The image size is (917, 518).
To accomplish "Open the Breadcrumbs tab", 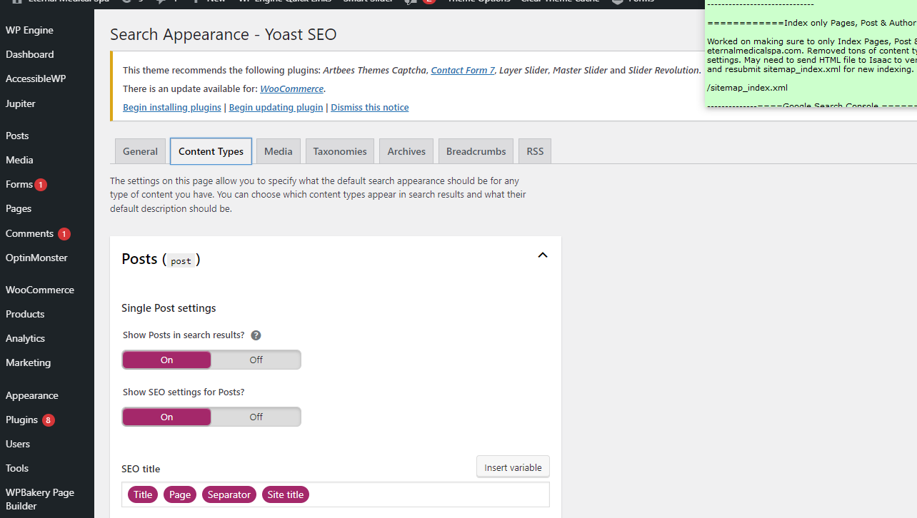I will coord(476,151).
